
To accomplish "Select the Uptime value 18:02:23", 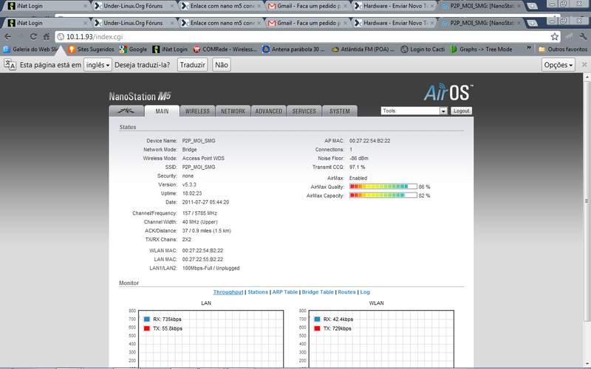I will (192, 193).
